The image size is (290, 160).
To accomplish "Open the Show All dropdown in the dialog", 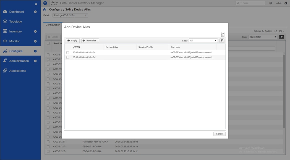I will 203,40.
